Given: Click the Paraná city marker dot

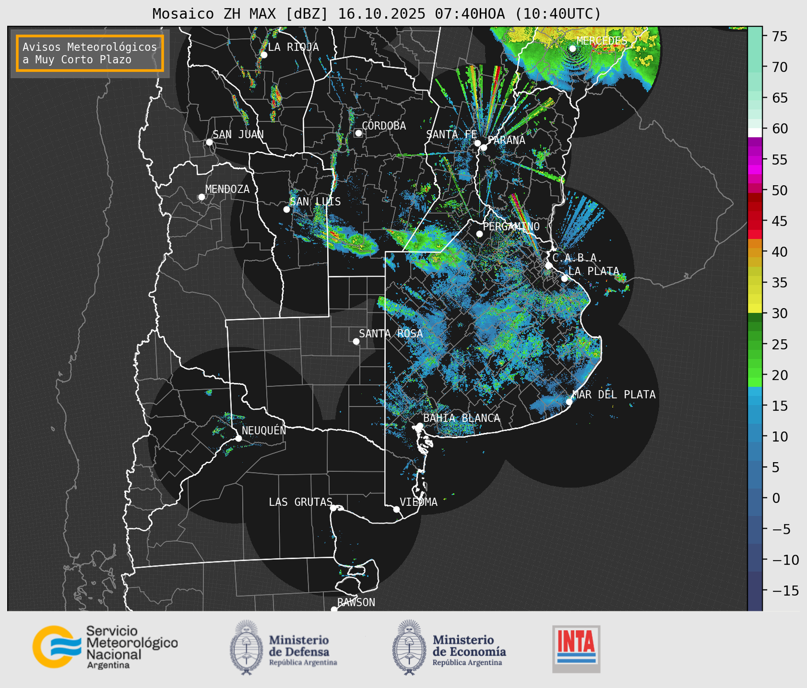Looking at the screenshot, I should (484, 147).
